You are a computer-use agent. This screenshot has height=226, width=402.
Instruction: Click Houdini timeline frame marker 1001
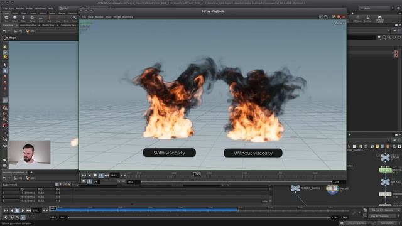click(x=53, y=208)
